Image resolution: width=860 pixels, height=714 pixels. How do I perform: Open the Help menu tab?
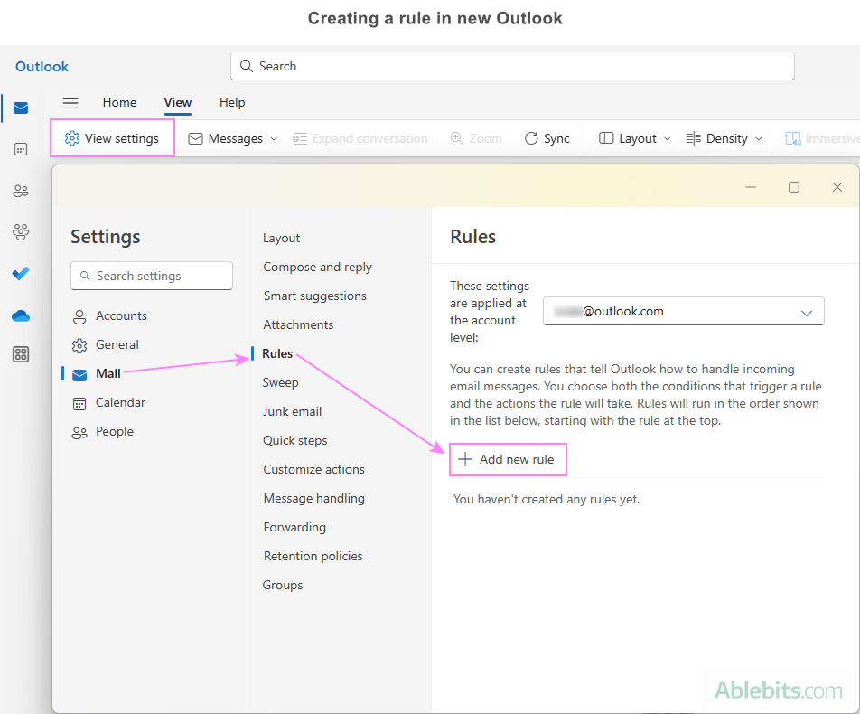tap(232, 102)
